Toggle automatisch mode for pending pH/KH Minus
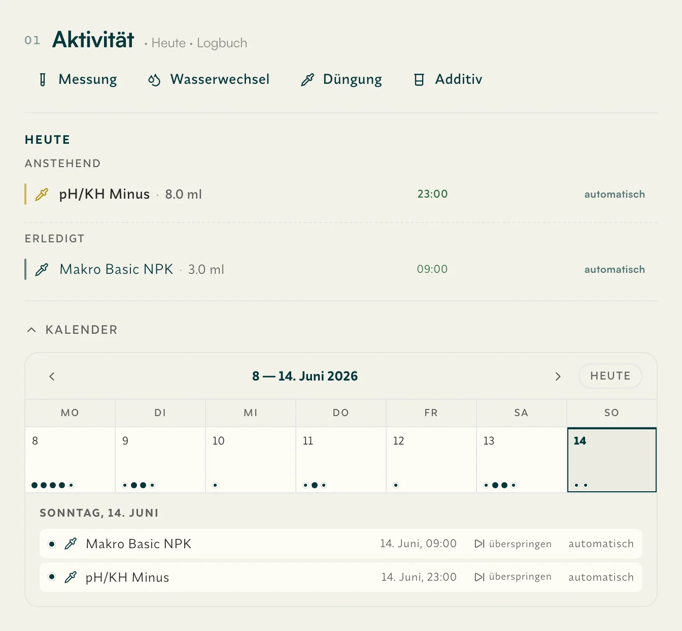The image size is (682, 631). [615, 195]
